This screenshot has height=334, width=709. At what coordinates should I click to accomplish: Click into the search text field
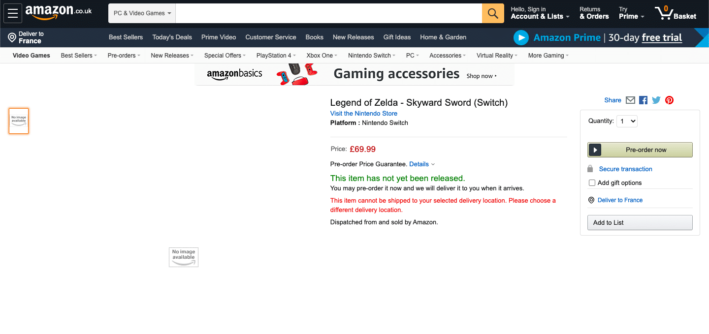coord(328,13)
